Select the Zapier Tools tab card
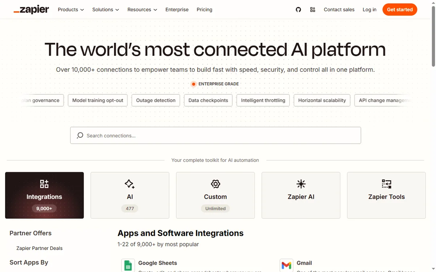 [387, 195]
